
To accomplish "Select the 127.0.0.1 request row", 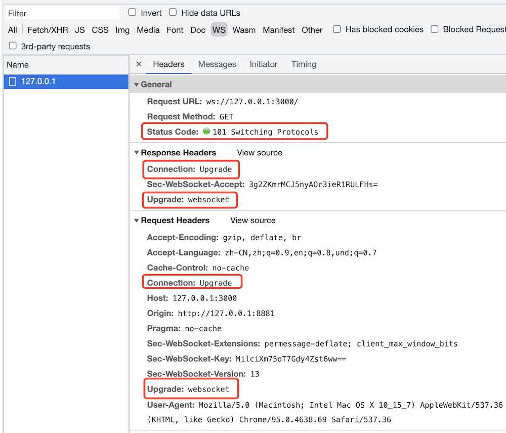I will [66, 81].
